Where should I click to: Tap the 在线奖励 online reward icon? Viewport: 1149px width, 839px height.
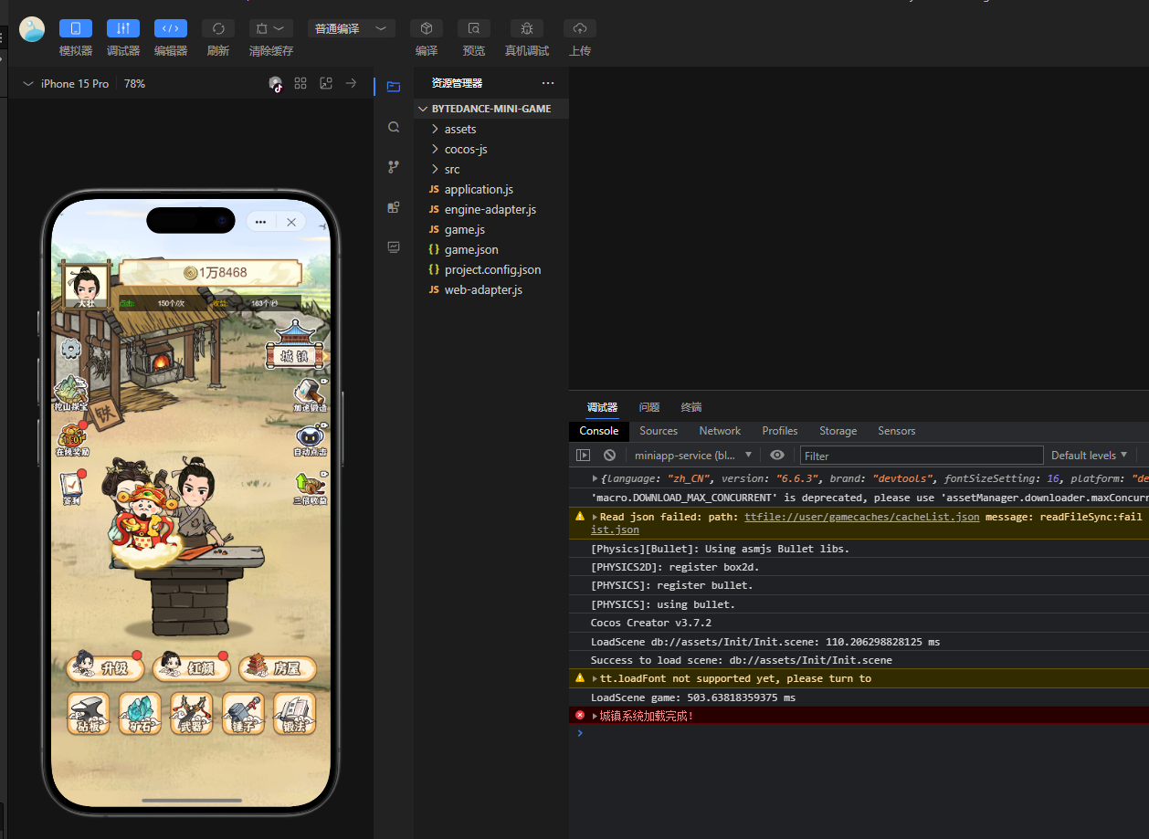[72, 440]
